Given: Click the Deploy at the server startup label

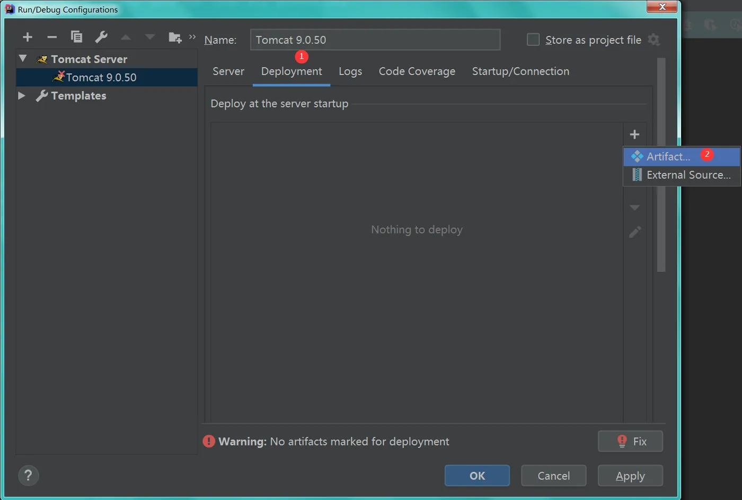Looking at the screenshot, I should point(279,104).
